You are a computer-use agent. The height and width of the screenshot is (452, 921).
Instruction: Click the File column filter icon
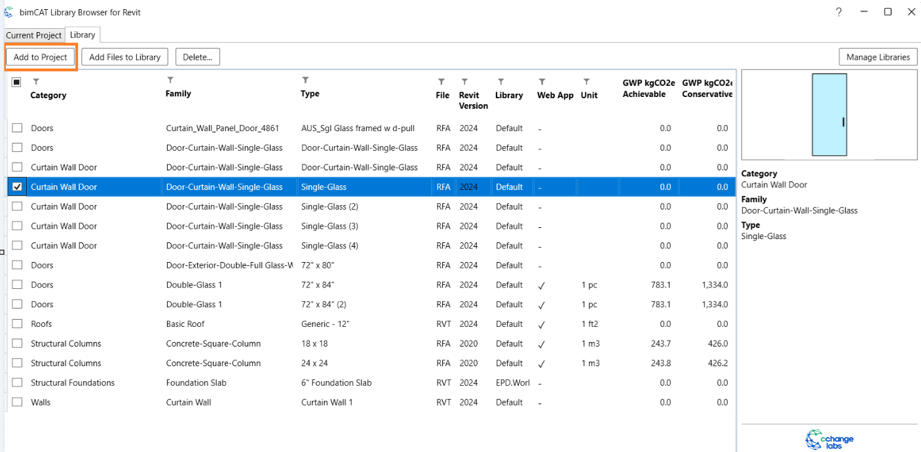442,82
